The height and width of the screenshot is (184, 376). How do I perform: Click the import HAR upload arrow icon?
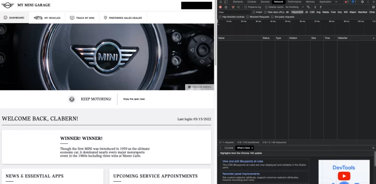(315, 7)
